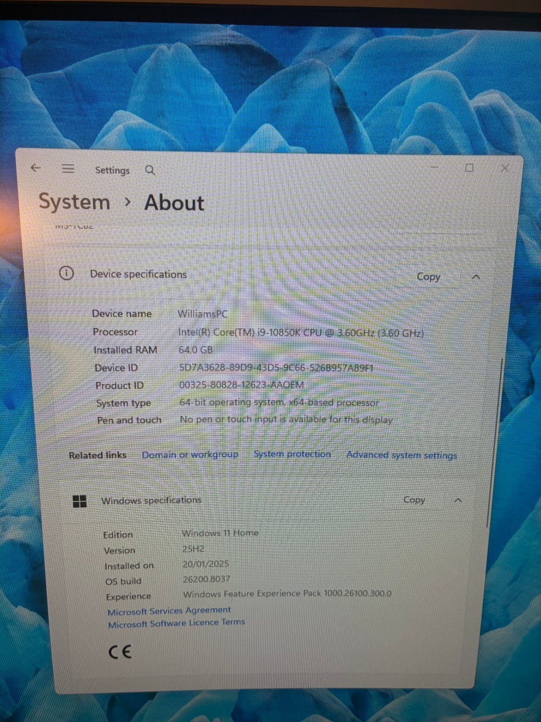Select the Device ID value
The image size is (541, 722).
pyautogui.click(x=276, y=368)
